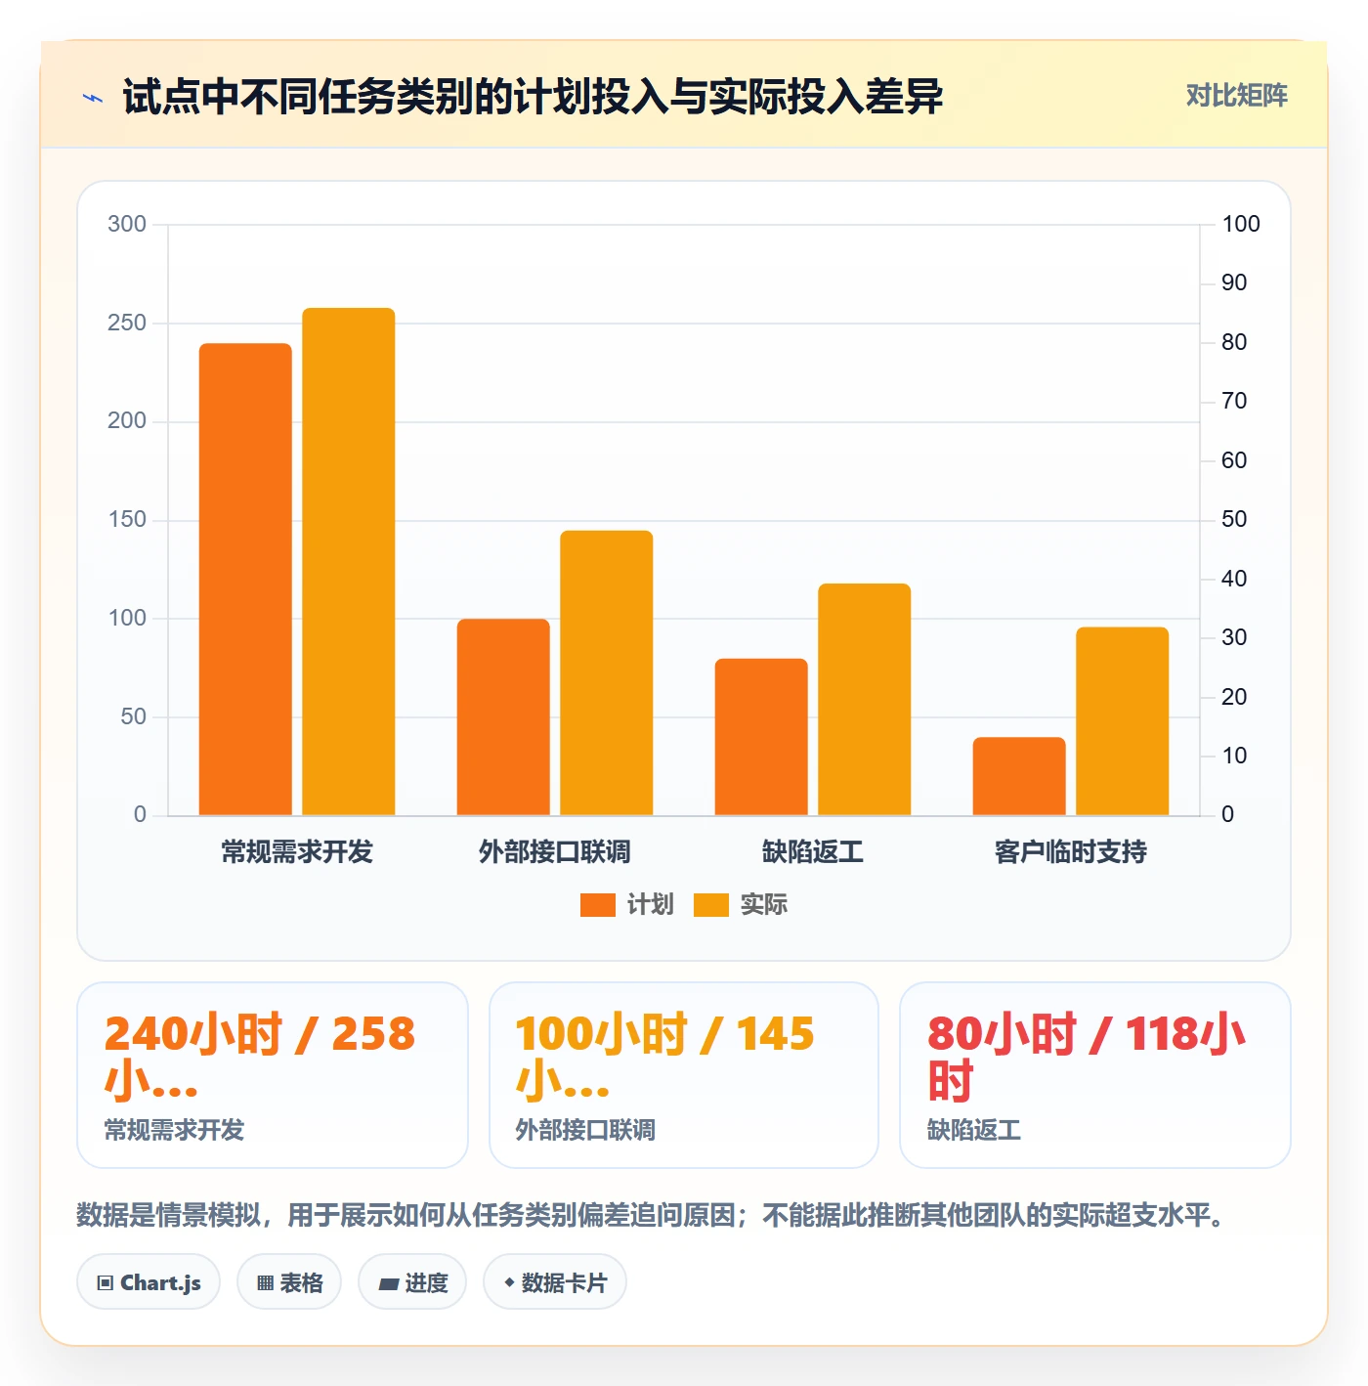The image size is (1368, 1386).
Task: Click the chart title 试点中不同任务类别的计划投入与实际投入差异
Action: pos(533,97)
